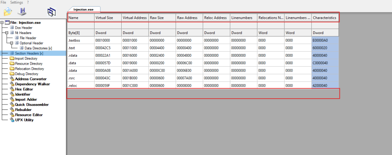Select the .text section row name
The height and width of the screenshot is (155, 392).
pyautogui.click(x=72, y=47)
